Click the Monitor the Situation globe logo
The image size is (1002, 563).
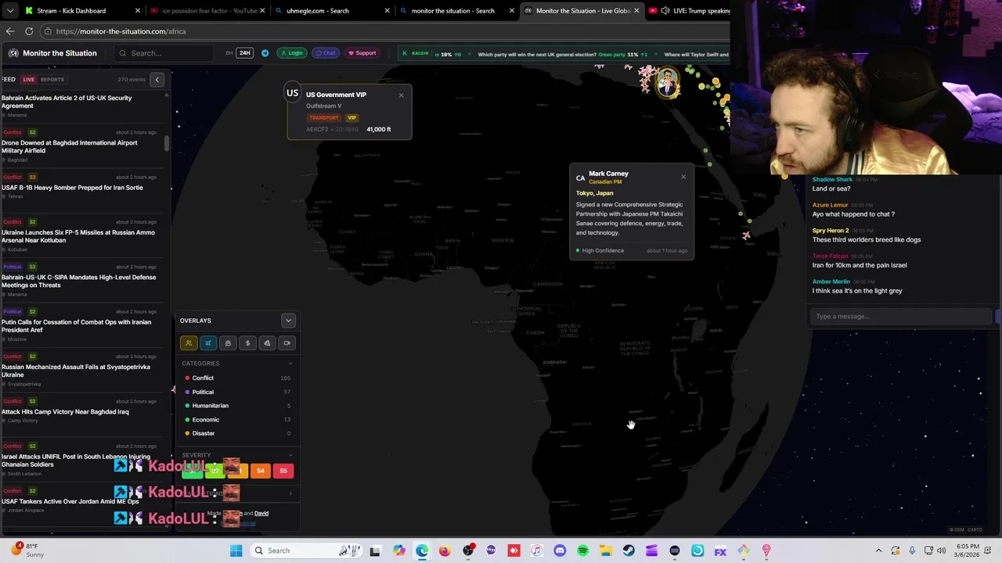(x=13, y=53)
